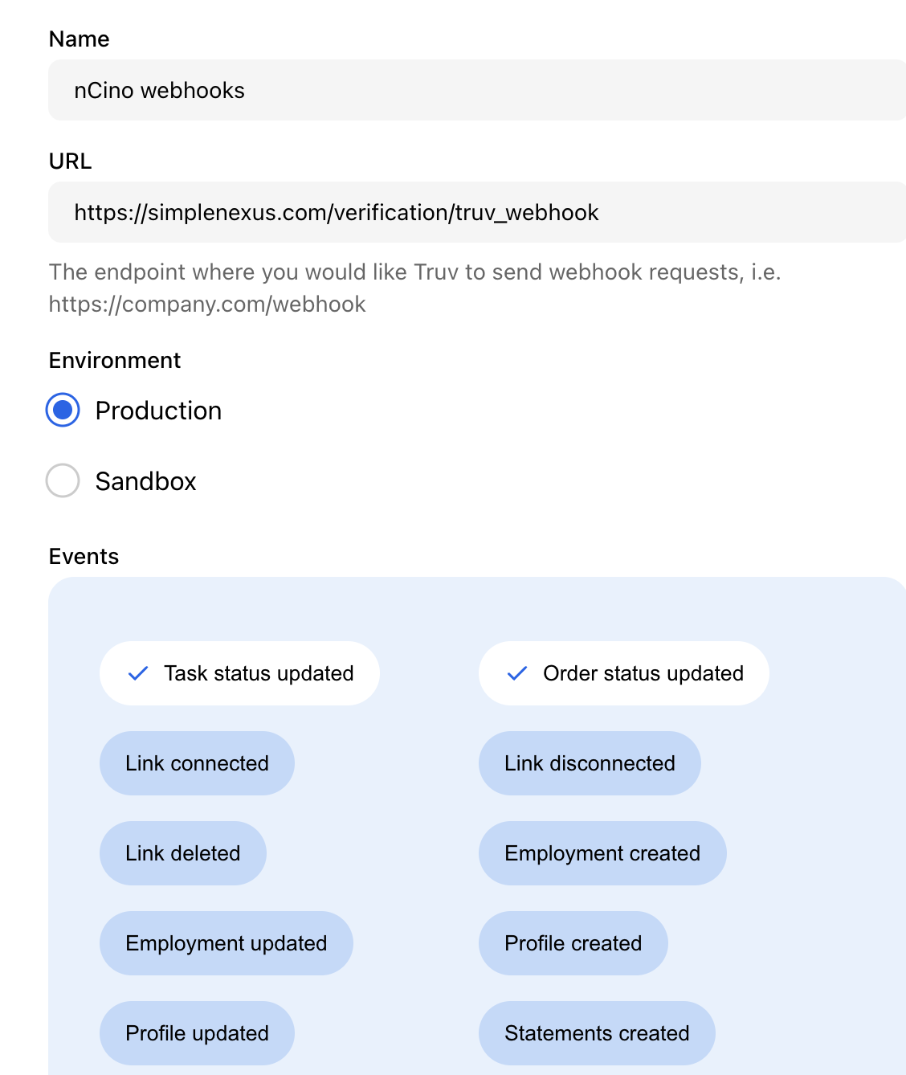Click the webhook endpoint helper text
The width and height of the screenshot is (906, 1075).
coord(414,288)
